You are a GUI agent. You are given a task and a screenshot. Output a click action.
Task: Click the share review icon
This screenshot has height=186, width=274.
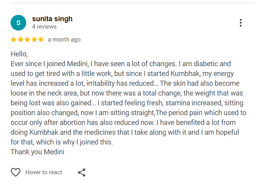(82, 172)
